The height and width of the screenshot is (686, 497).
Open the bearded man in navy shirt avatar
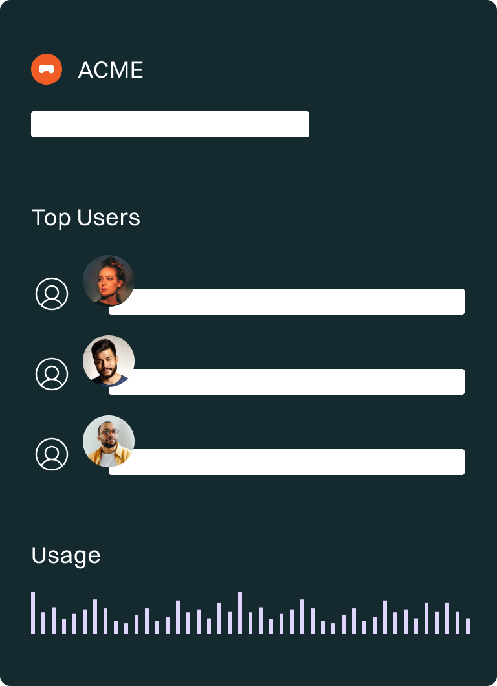point(109,361)
